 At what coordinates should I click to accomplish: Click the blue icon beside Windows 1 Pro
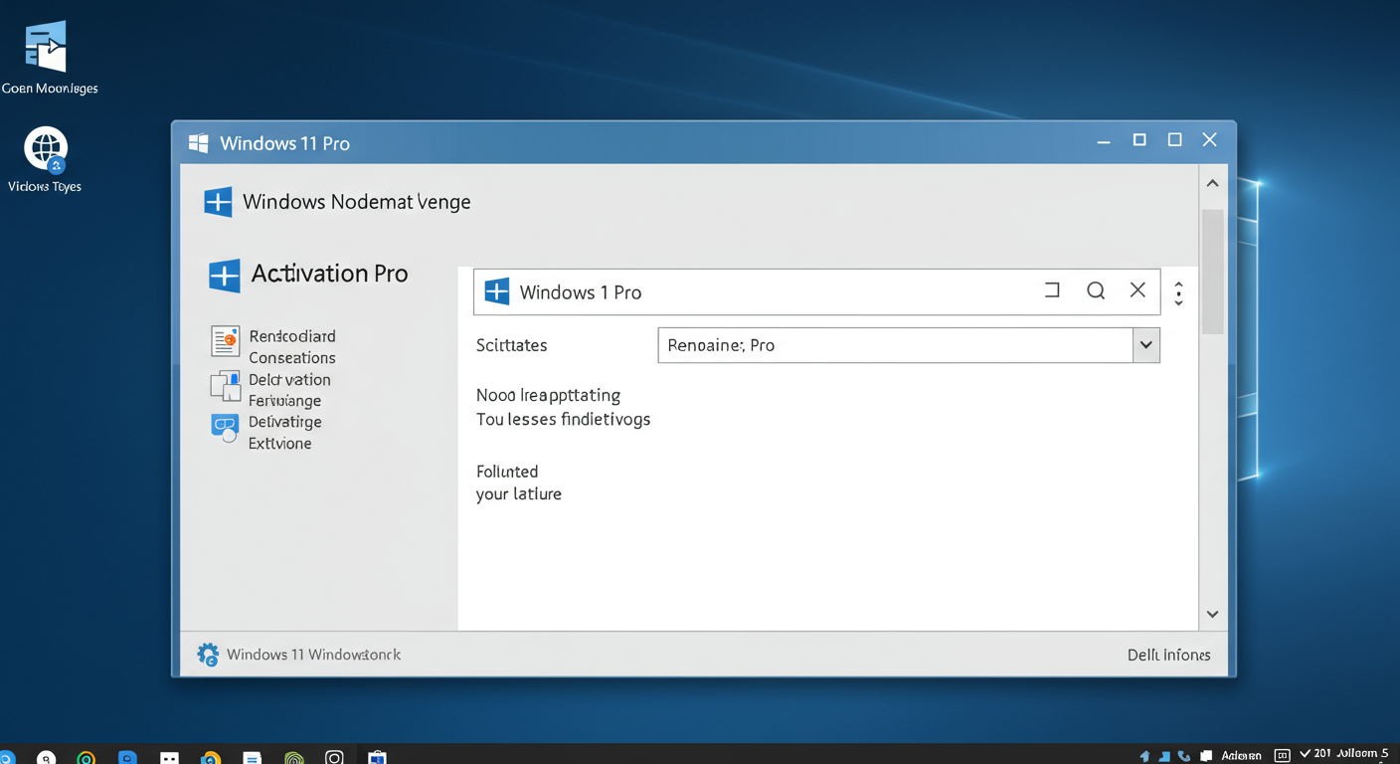pos(496,291)
